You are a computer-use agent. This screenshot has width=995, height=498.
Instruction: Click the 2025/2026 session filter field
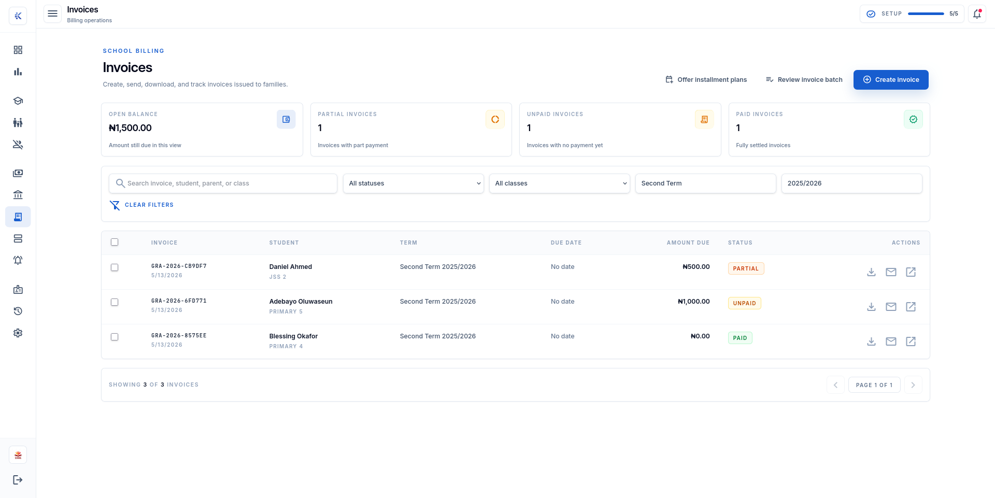(852, 183)
